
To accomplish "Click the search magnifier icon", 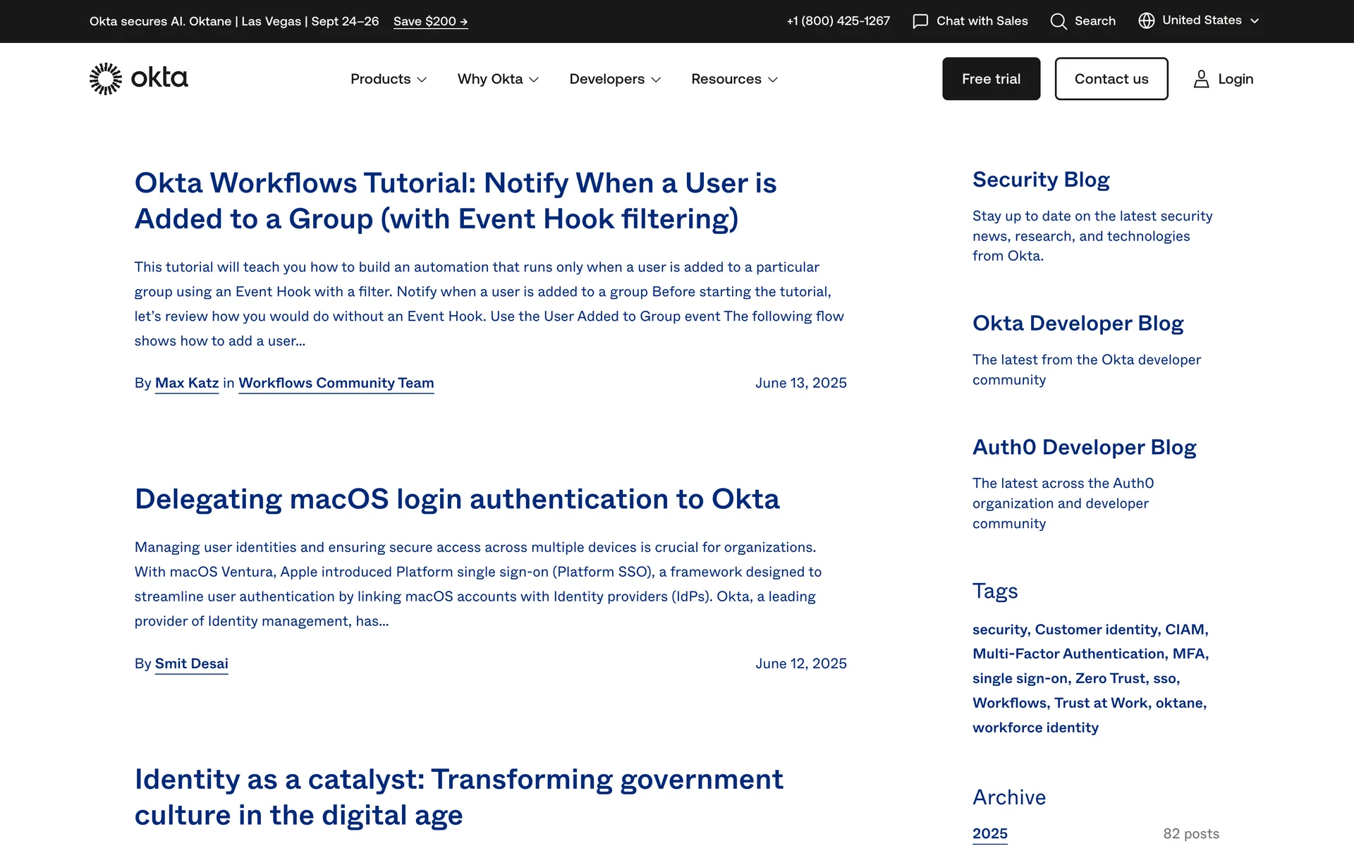I will pyautogui.click(x=1058, y=21).
